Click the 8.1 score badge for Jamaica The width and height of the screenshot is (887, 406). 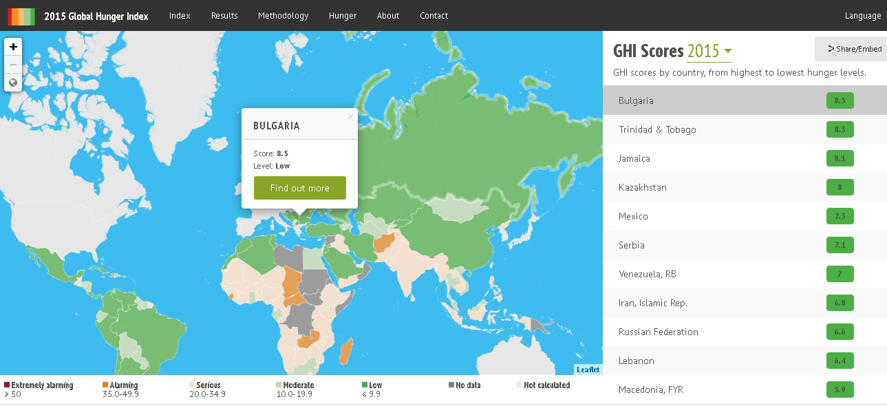click(840, 158)
